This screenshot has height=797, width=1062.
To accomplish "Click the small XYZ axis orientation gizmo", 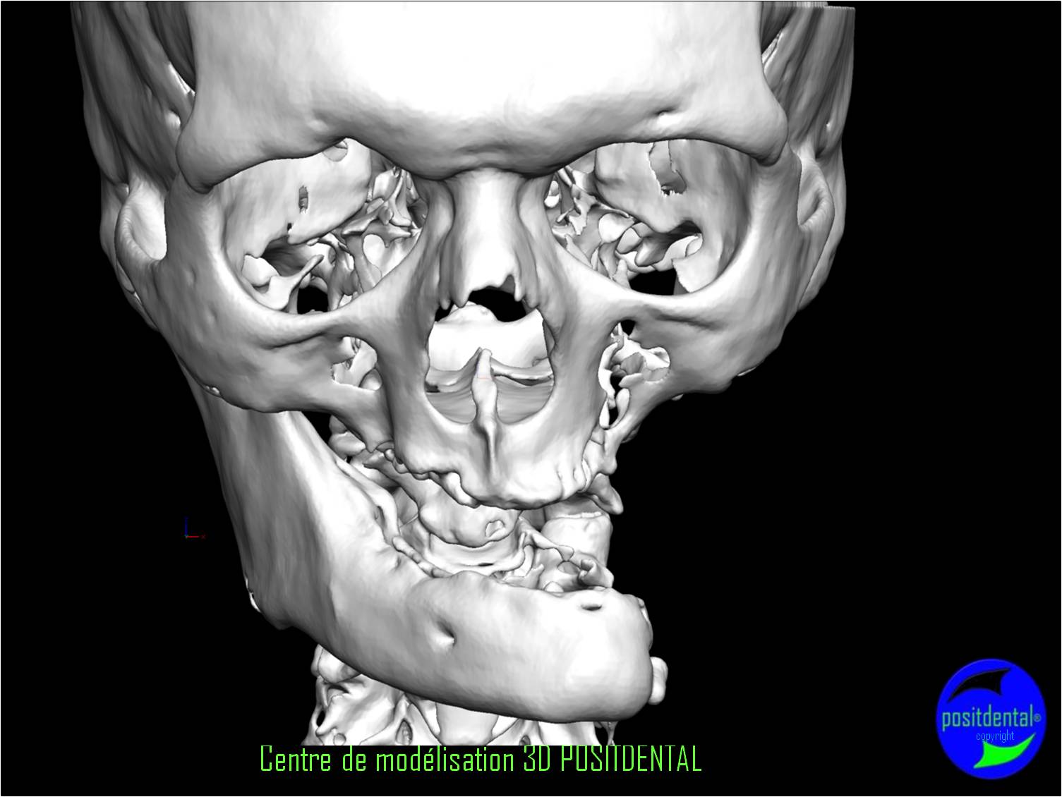I will coord(191,530).
